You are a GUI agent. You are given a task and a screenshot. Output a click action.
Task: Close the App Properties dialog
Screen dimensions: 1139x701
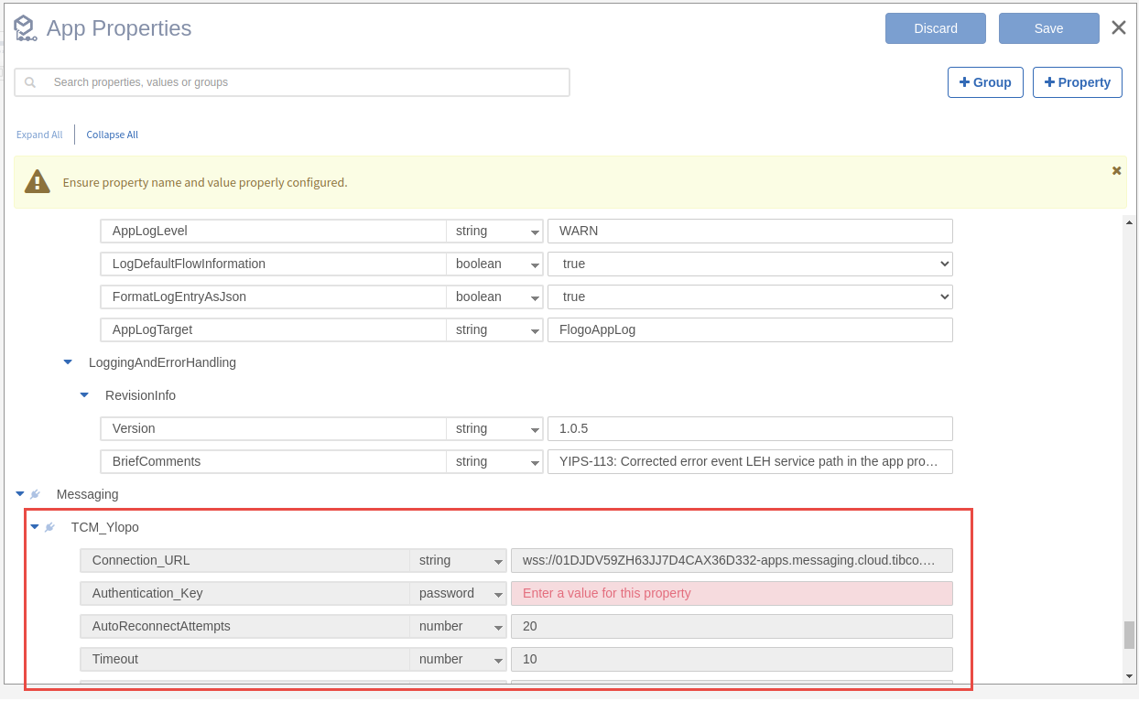coord(1119,27)
